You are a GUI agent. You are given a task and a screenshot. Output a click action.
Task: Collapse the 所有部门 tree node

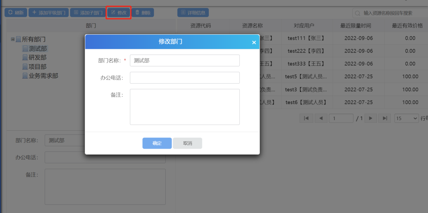pos(13,39)
